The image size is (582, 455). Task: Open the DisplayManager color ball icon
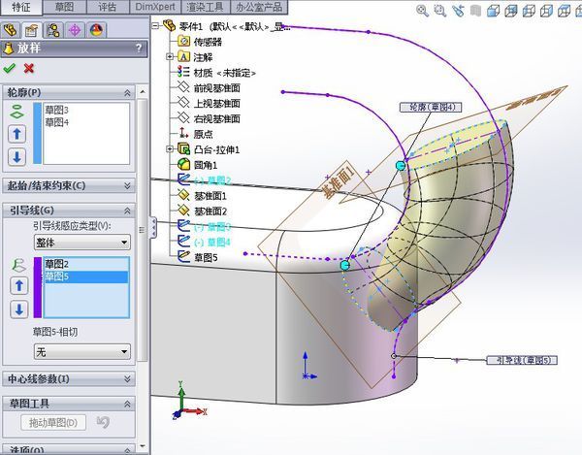[x=96, y=30]
